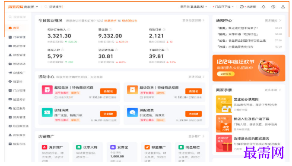
Task: Open 营销活动 in the sidebar
Action: point(17,64)
